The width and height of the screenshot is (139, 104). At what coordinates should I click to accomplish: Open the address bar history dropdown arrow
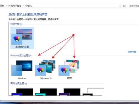coord(120,6)
